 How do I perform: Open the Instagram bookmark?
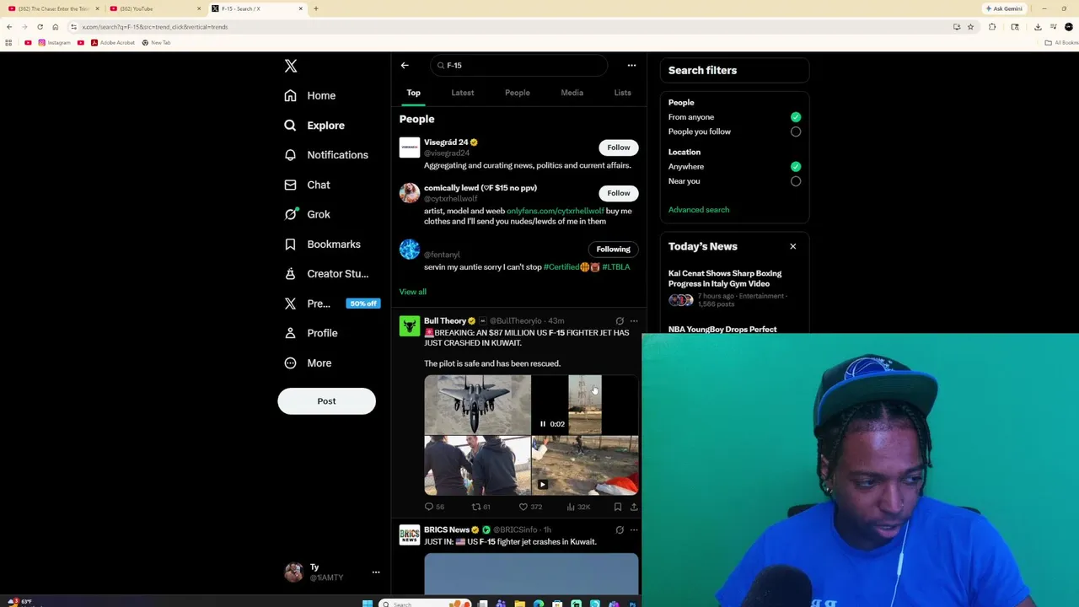click(x=55, y=42)
